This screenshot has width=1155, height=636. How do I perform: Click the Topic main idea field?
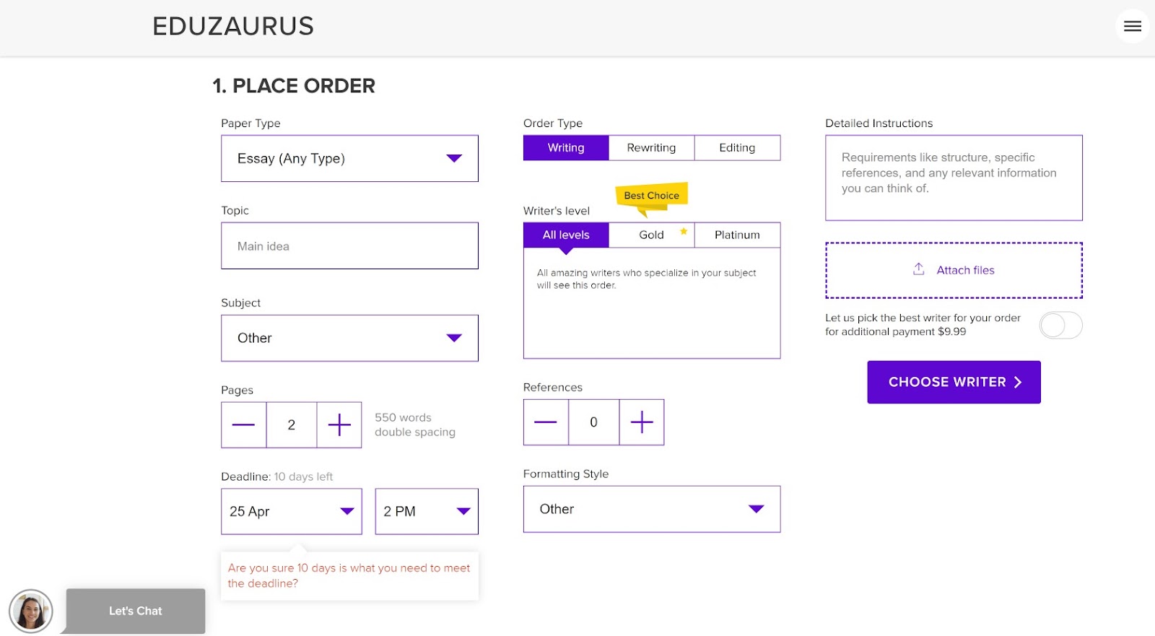coord(349,246)
